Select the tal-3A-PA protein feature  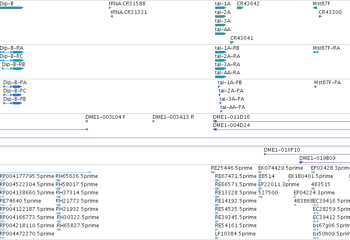coord(220,103)
